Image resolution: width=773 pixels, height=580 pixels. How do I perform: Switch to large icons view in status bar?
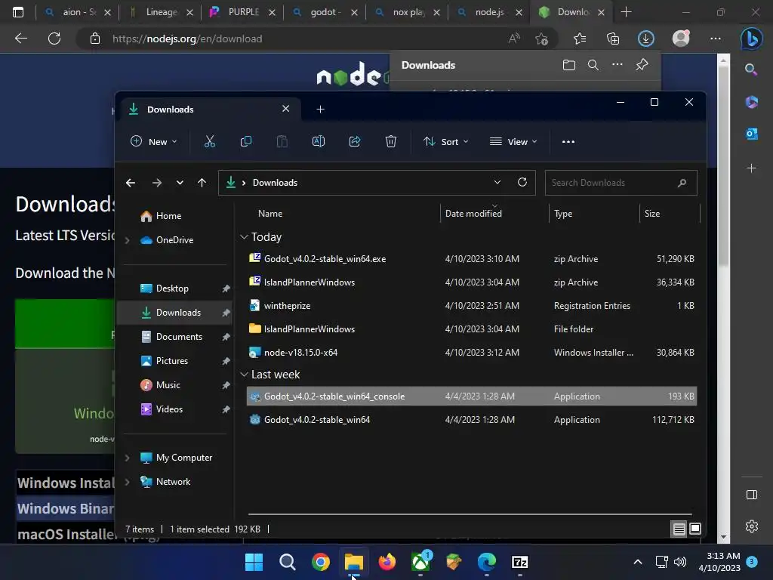point(695,529)
